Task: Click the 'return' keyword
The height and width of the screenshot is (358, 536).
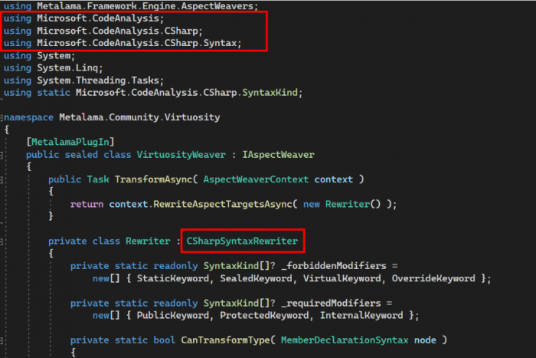Action: 87,204
